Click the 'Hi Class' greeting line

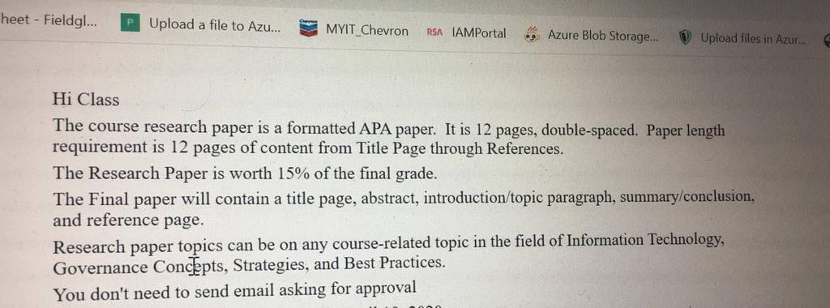coord(86,100)
